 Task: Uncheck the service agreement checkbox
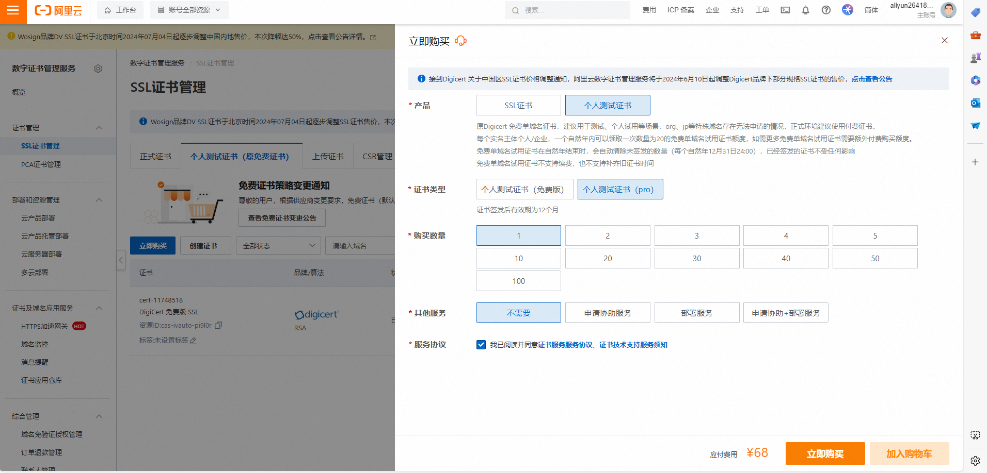pos(481,345)
